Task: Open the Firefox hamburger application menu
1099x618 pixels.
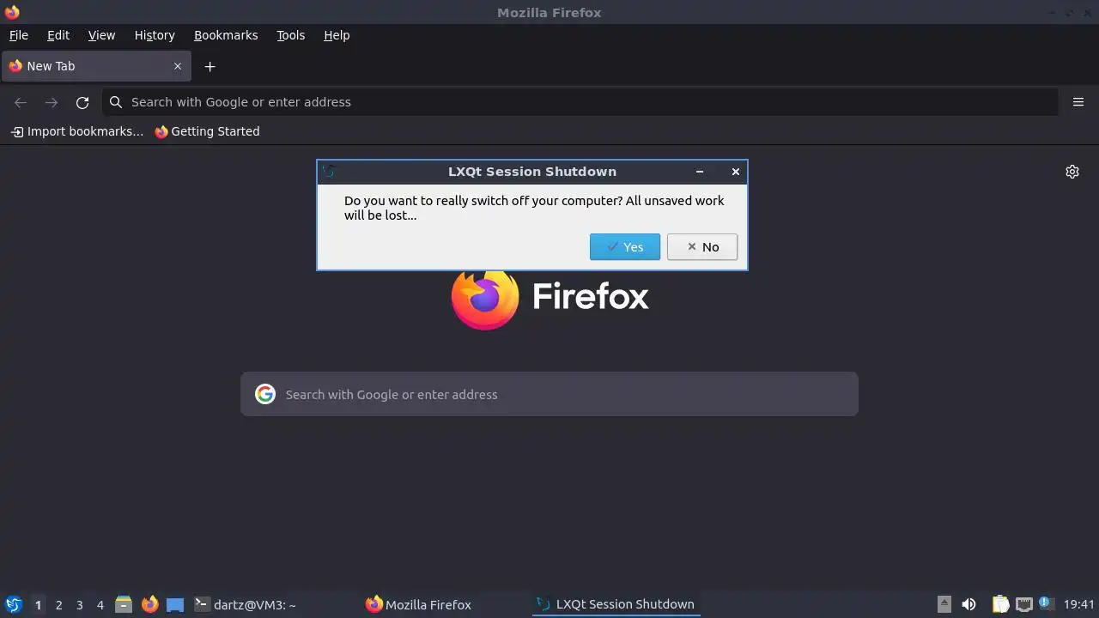Action: click(x=1078, y=102)
